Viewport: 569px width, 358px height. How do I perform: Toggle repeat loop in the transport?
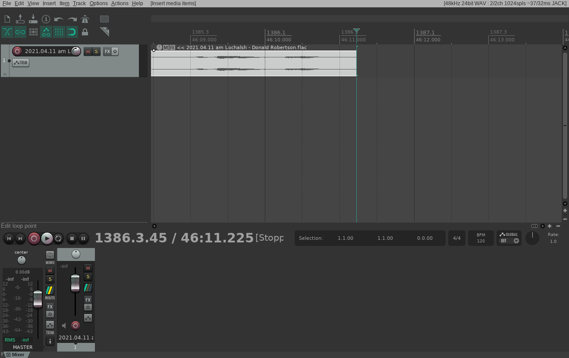pyautogui.click(x=58, y=238)
